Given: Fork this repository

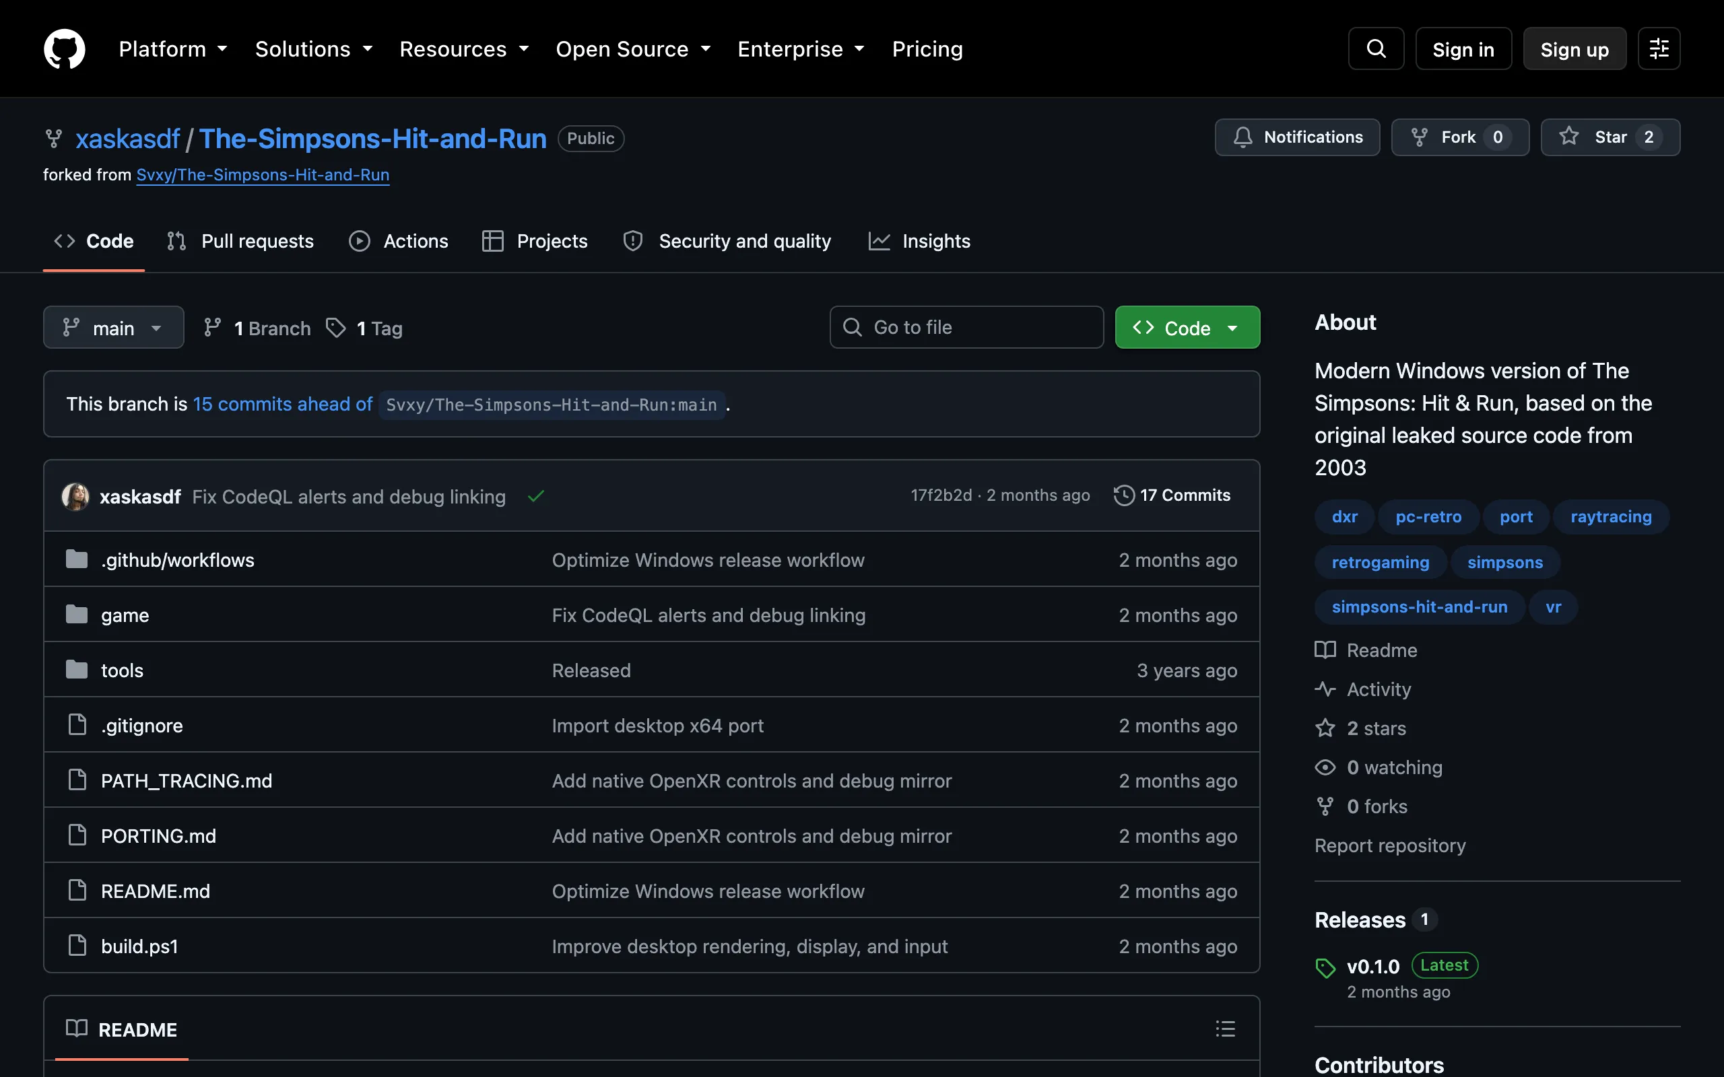Looking at the screenshot, I should [1460, 137].
